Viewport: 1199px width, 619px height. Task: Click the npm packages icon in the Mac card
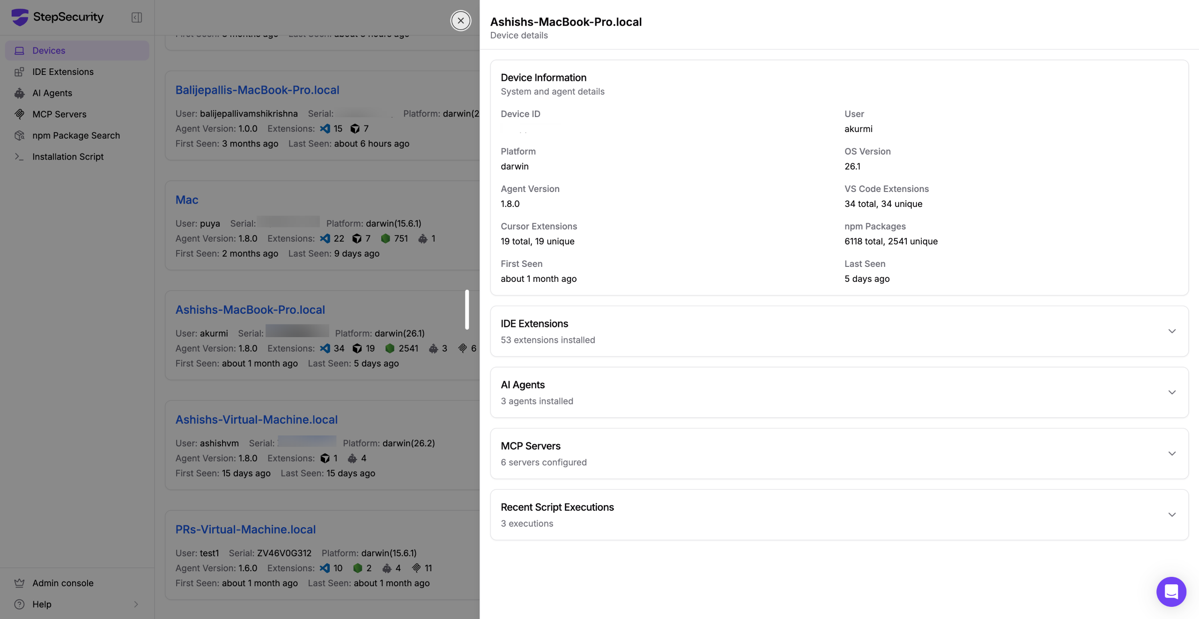(x=385, y=238)
